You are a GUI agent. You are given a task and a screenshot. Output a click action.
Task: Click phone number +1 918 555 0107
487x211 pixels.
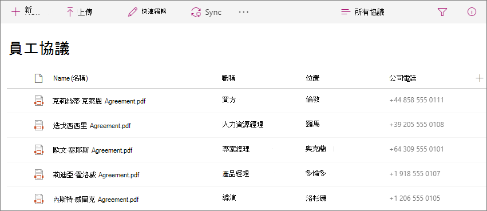click(x=415, y=173)
